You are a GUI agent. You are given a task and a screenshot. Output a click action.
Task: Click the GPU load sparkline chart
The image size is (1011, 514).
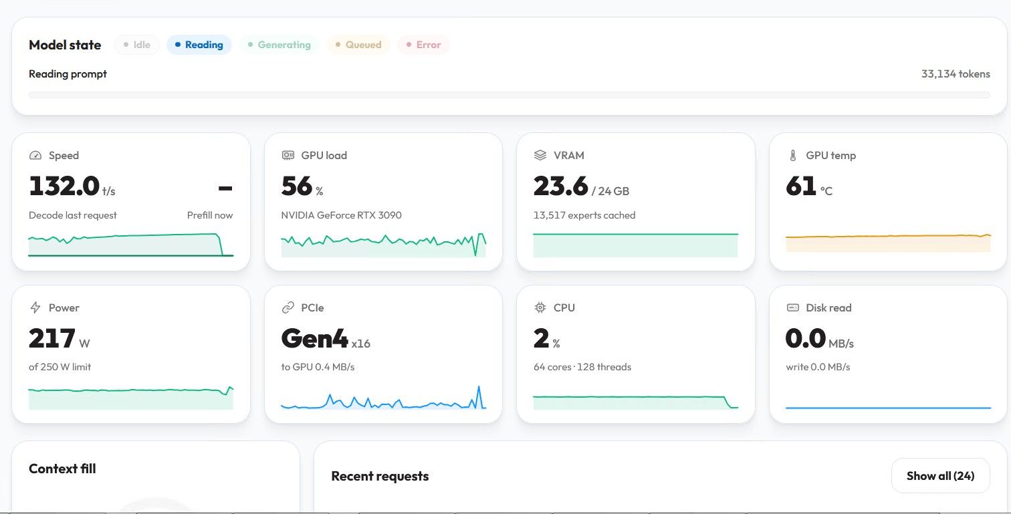384,245
